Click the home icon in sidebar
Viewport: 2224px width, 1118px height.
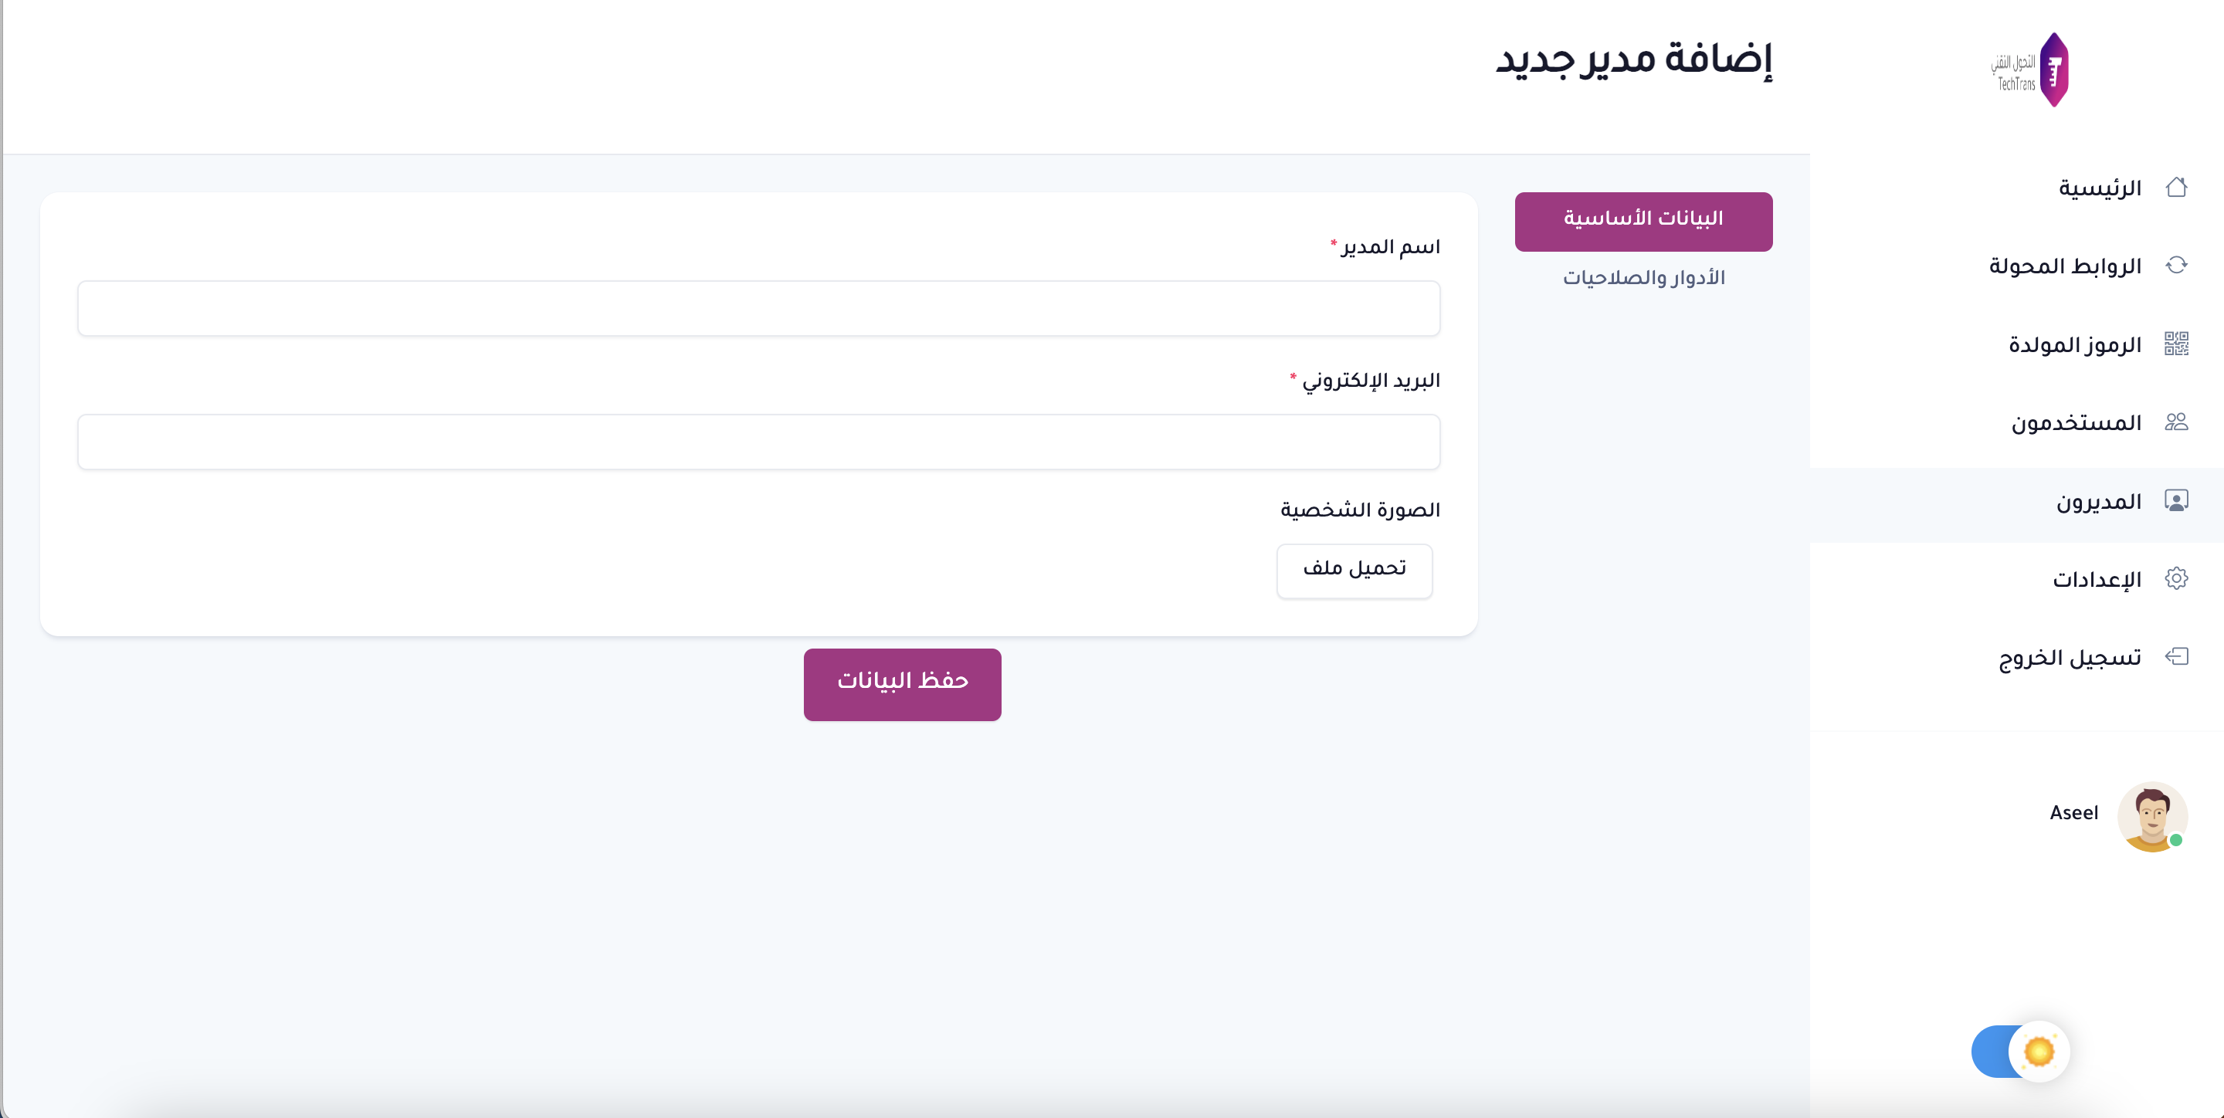click(x=2175, y=188)
